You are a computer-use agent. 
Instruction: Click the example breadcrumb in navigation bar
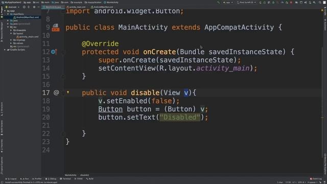[x=76, y=2]
